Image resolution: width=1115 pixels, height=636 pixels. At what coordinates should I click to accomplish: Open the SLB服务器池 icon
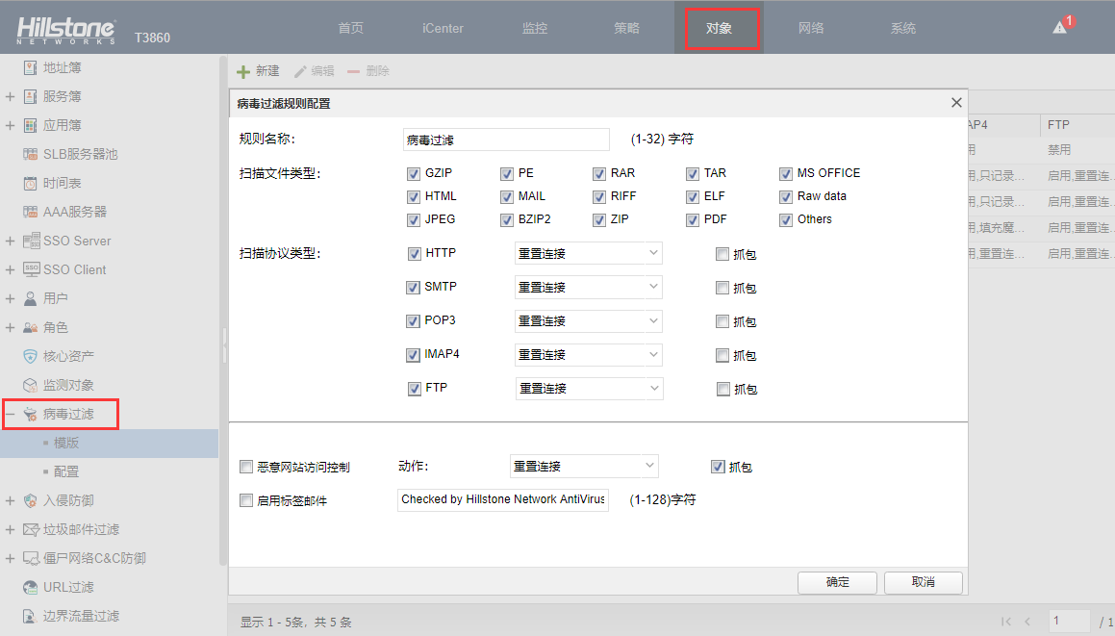point(30,154)
